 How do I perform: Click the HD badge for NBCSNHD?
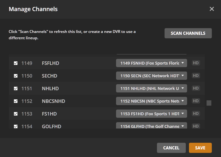point(196,101)
